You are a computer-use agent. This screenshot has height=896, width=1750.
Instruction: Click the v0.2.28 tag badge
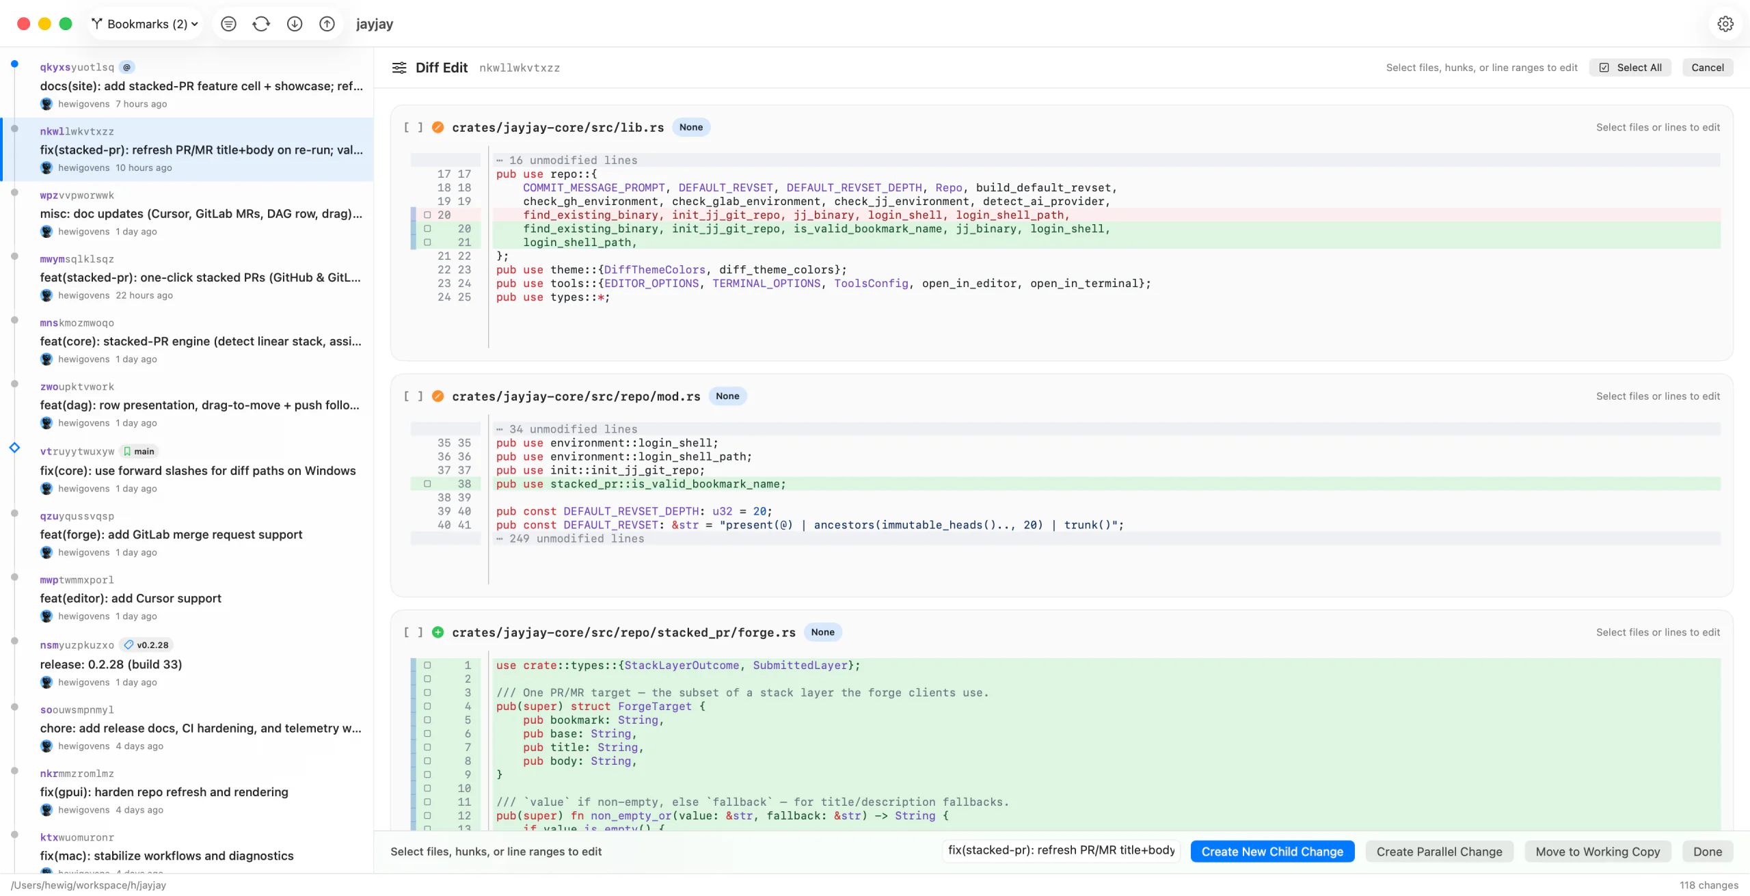click(146, 644)
